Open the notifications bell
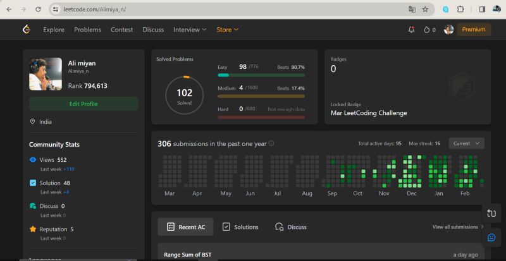This screenshot has height=261, width=506. 412,30
